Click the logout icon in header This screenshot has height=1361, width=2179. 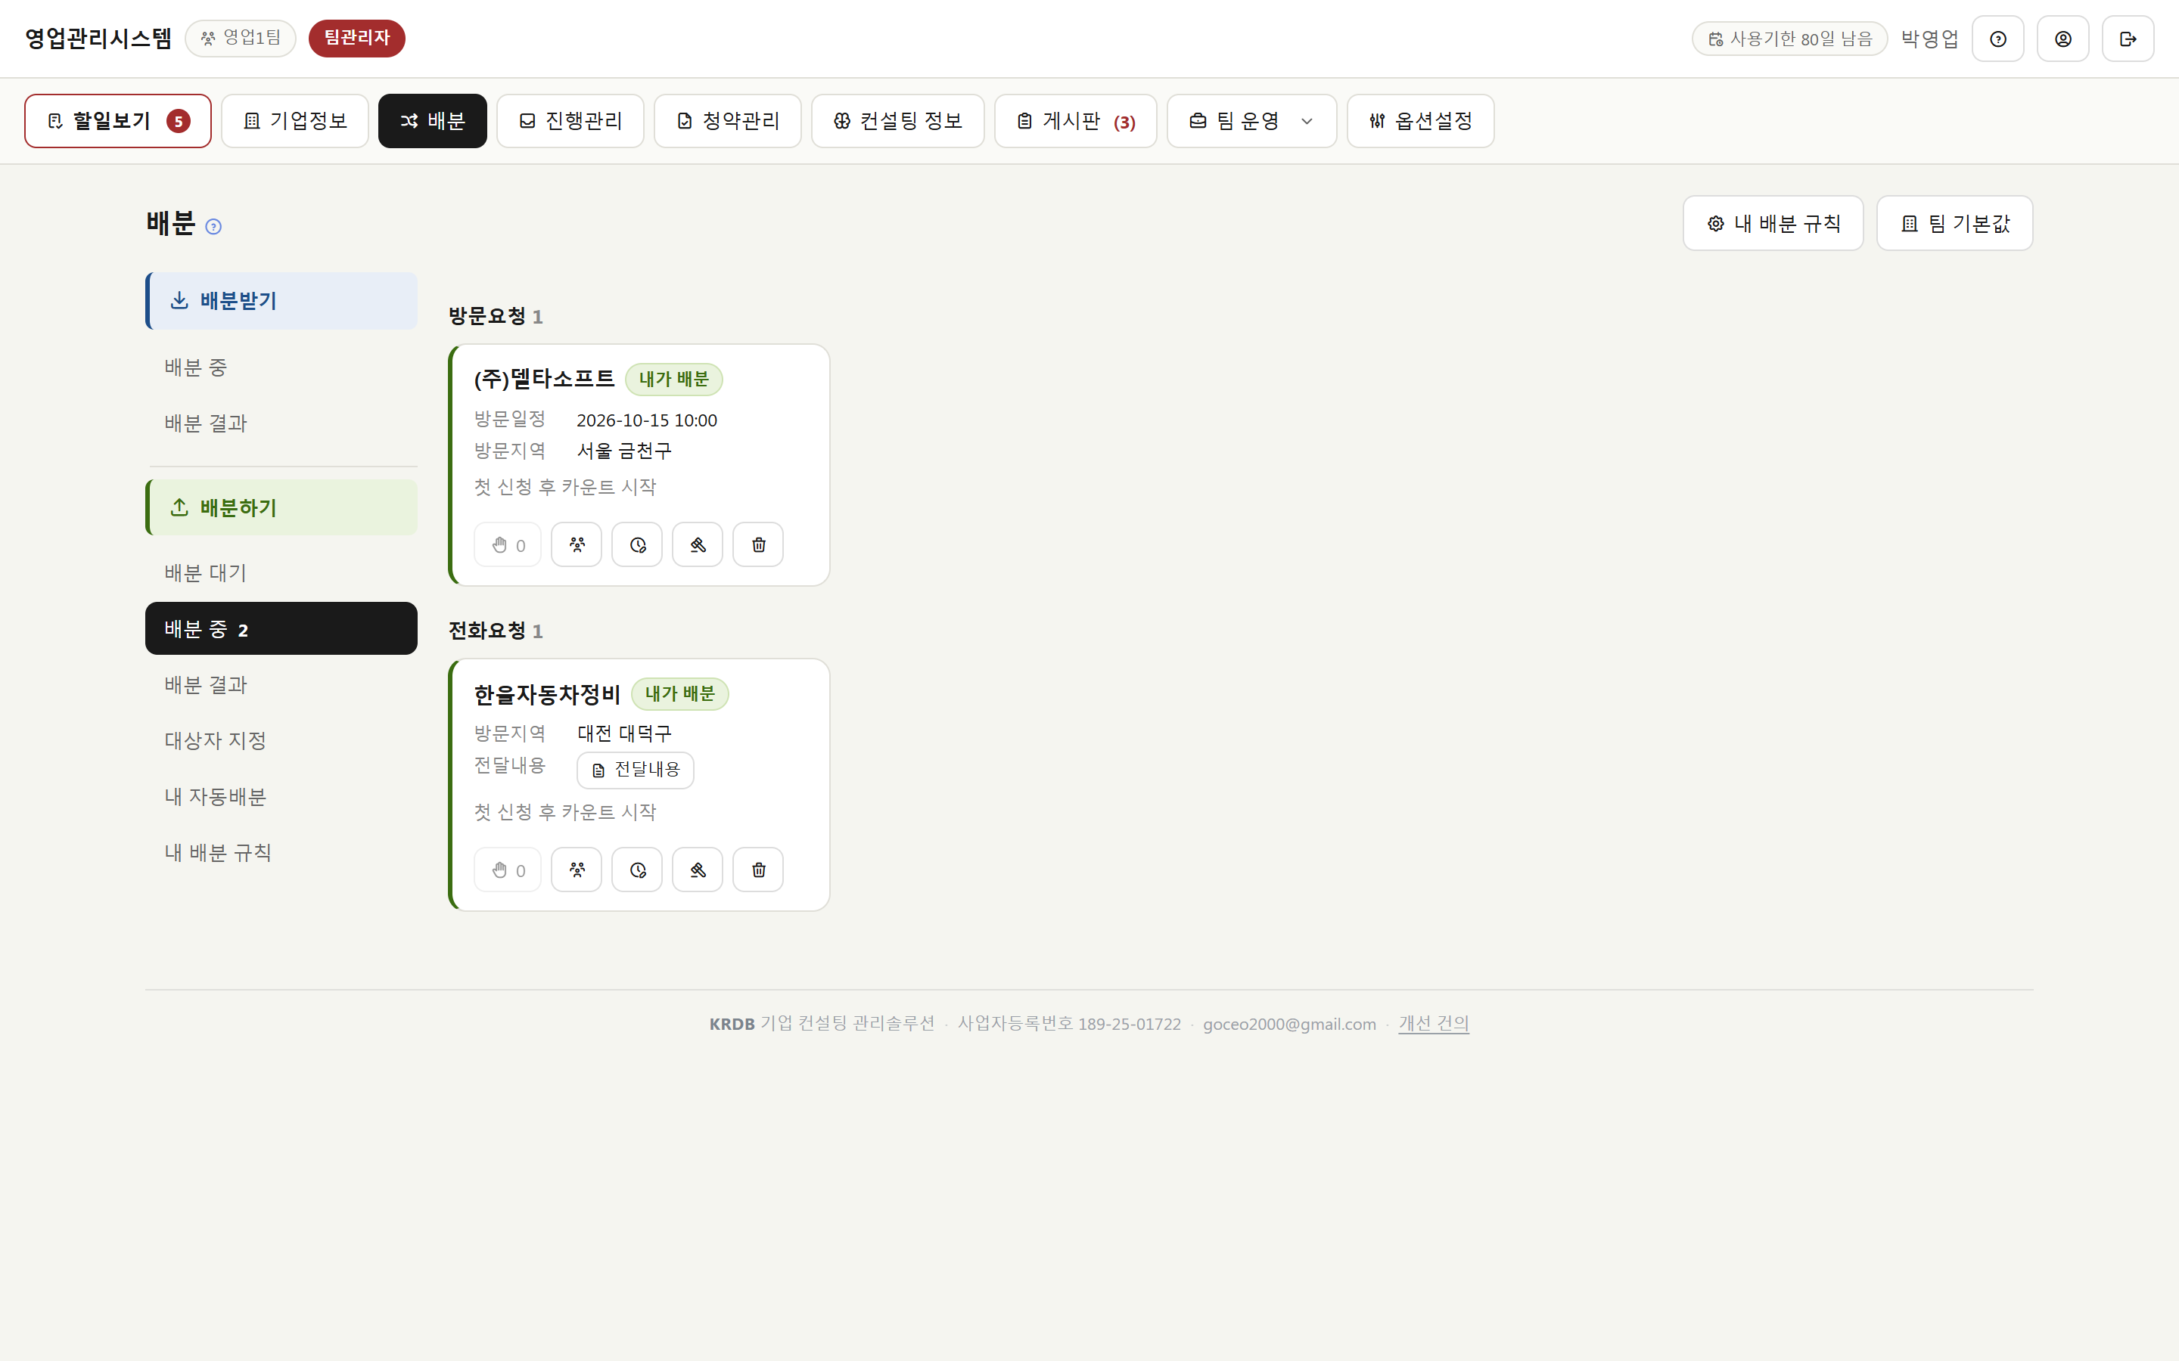click(x=2128, y=39)
